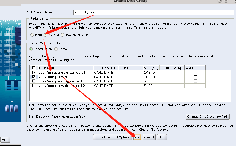Click the Cancel button

point(149,137)
